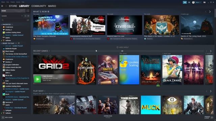Viewport: 216px width, 121px height.
Task: Select Battlerite Royale in game list
Action: (x=11, y=48)
